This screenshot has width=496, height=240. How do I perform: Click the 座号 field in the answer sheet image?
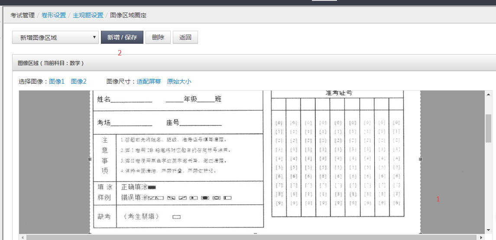point(194,123)
